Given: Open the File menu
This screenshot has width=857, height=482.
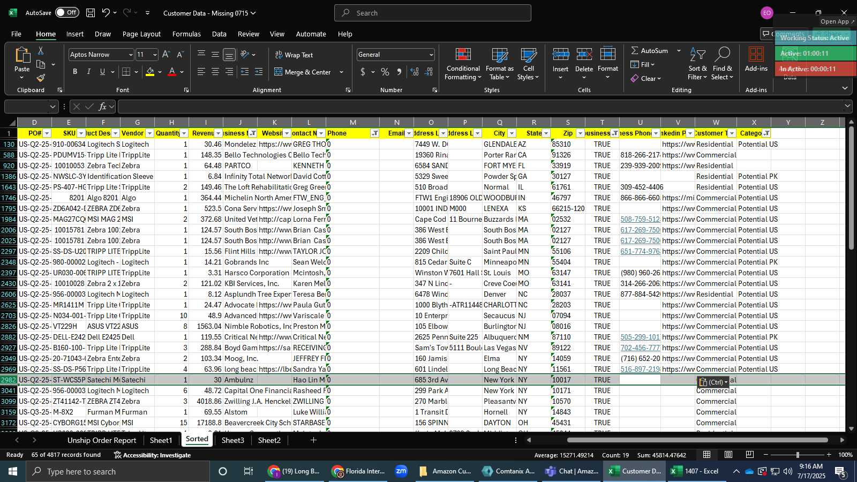Looking at the screenshot, I should point(16,34).
